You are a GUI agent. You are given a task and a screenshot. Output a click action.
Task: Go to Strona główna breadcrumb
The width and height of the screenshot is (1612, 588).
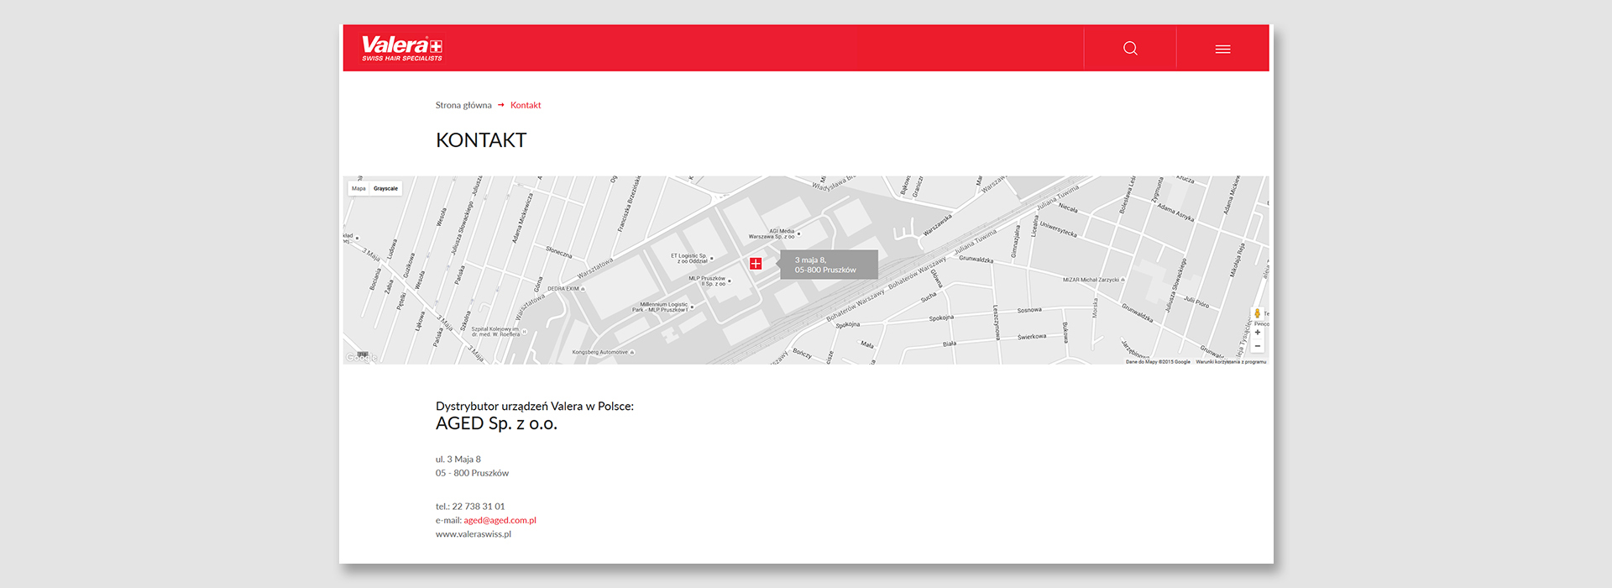point(463,105)
